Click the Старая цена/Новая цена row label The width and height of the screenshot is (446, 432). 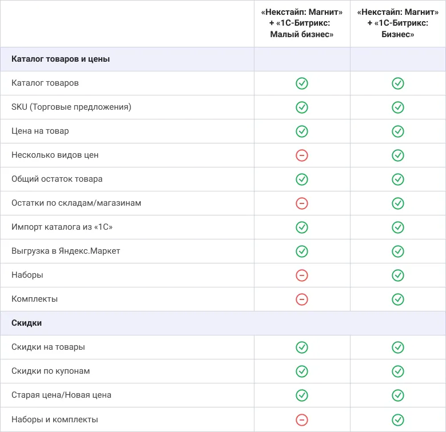coord(61,395)
